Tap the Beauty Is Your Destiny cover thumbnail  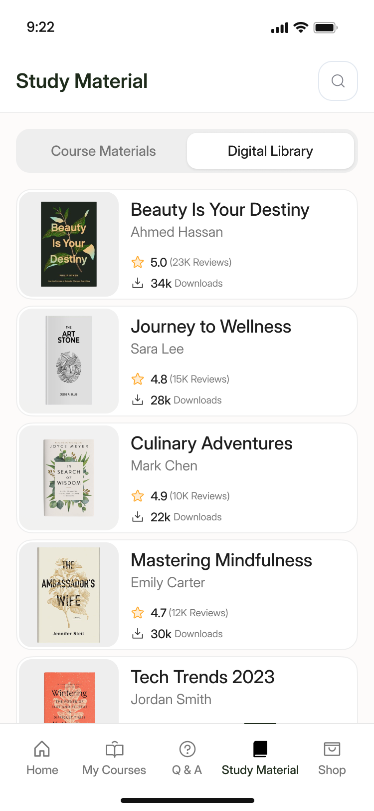(69, 244)
